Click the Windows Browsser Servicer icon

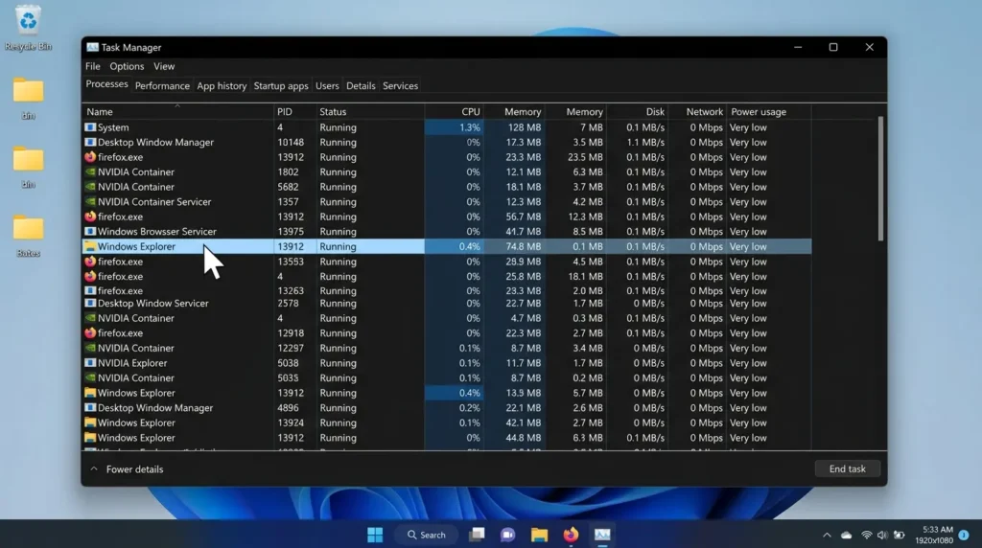tap(90, 232)
